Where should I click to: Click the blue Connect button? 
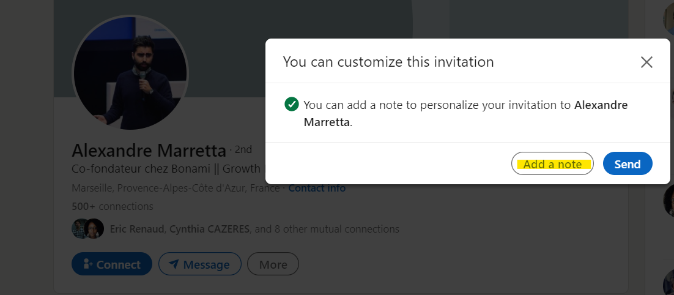112,264
